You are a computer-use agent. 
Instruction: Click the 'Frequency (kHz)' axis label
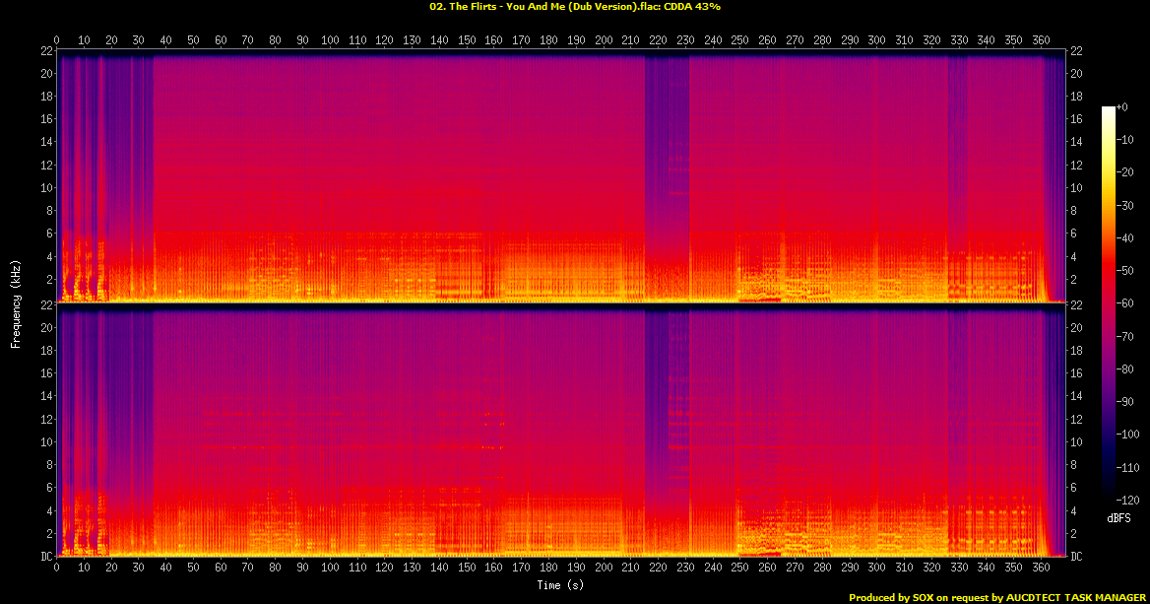tap(15, 303)
